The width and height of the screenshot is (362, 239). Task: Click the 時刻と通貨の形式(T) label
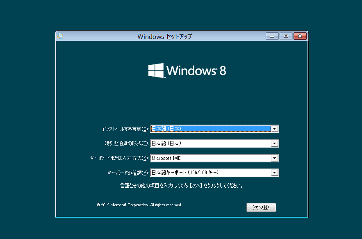coord(126,143)
